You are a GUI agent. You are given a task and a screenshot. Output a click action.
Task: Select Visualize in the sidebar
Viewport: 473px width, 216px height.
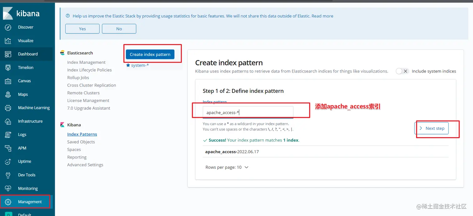coord(26,41)
